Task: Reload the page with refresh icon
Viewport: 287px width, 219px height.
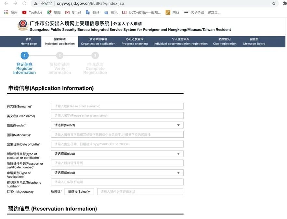Action: point(24,4)
